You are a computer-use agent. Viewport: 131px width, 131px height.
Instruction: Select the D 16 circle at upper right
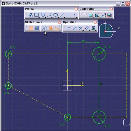click(99, 54)
